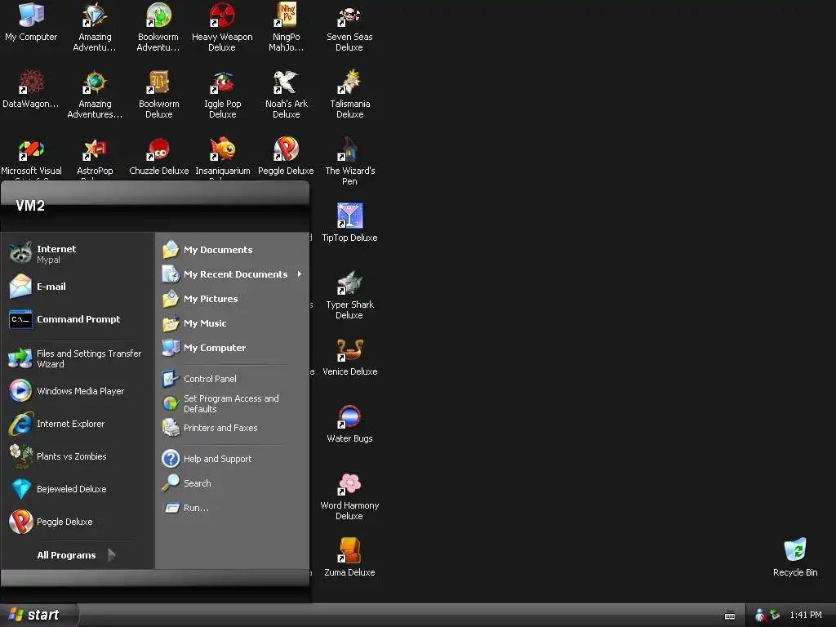
Task: Open E-mail in the Start menu
Action: pyautogui.click(x=78, y=287)
